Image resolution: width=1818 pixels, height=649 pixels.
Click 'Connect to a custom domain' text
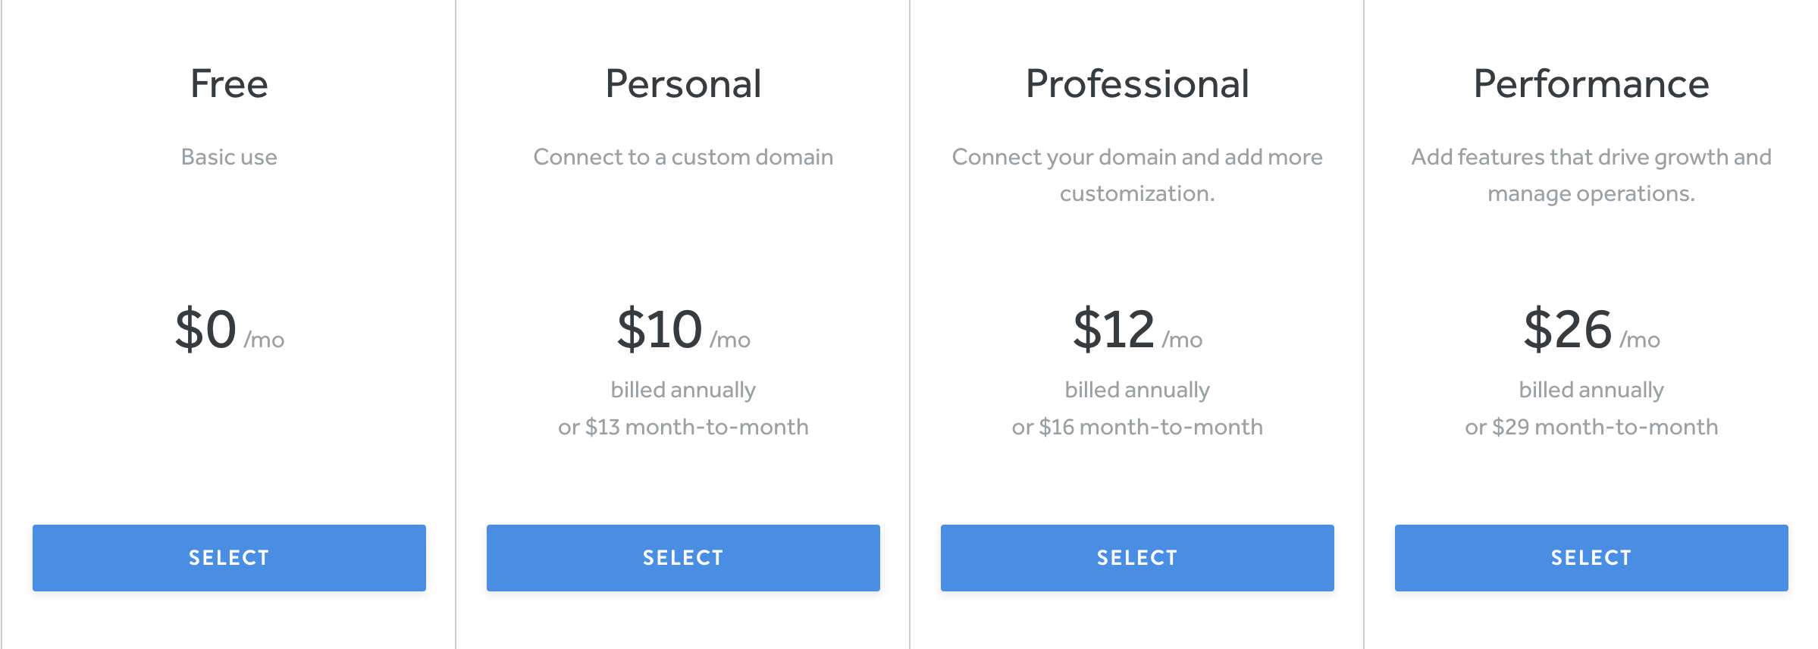point(683,157)
